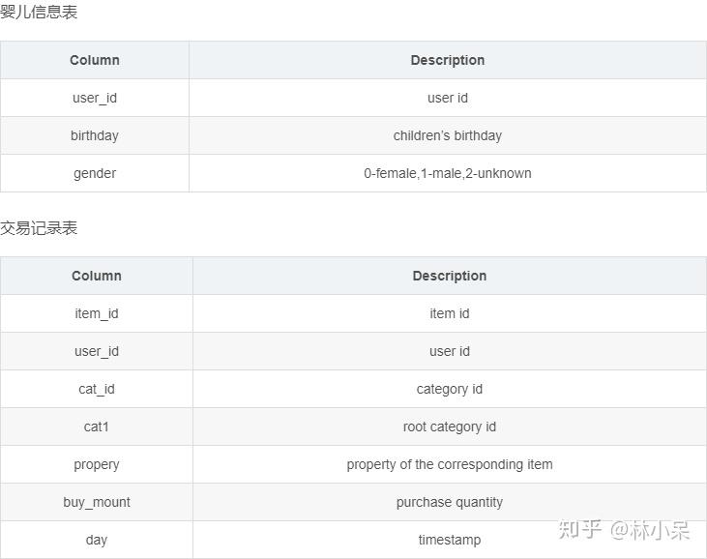Select the item_id cell

(x=97, y=313)
